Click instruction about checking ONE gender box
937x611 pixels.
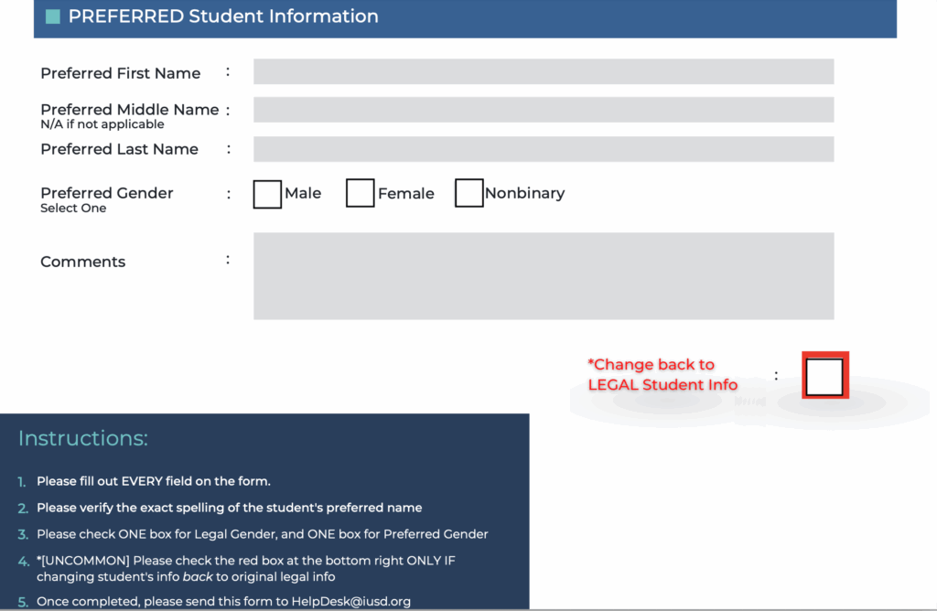[262, 534]
